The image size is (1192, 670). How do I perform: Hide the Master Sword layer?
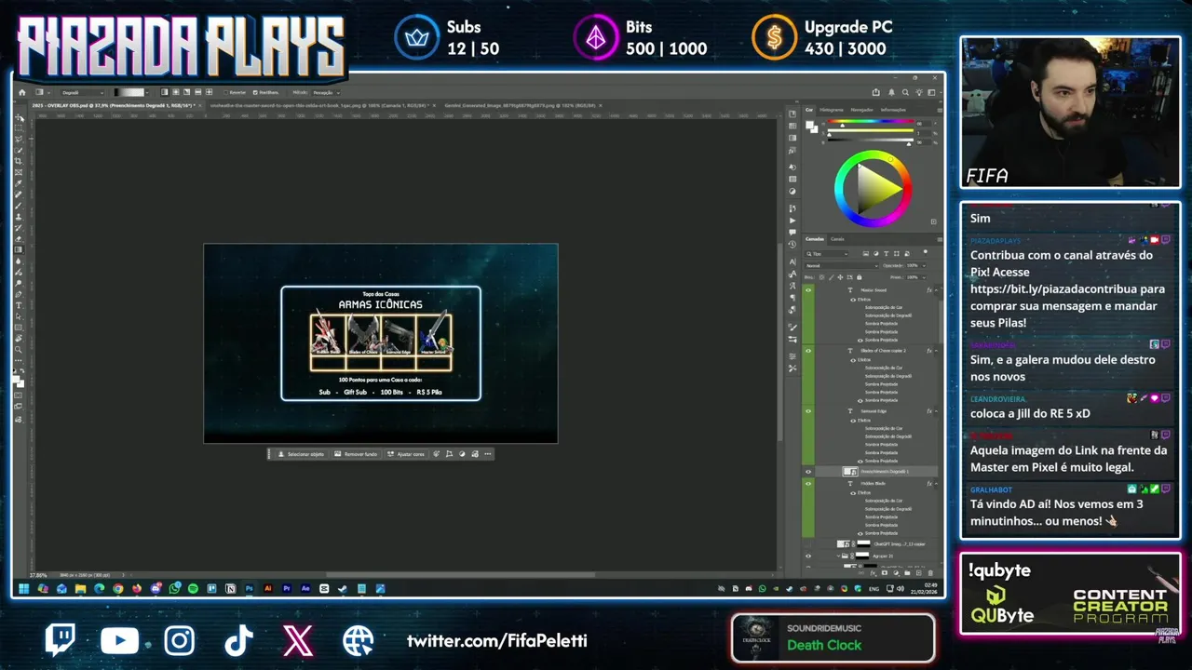coord(807,290)
